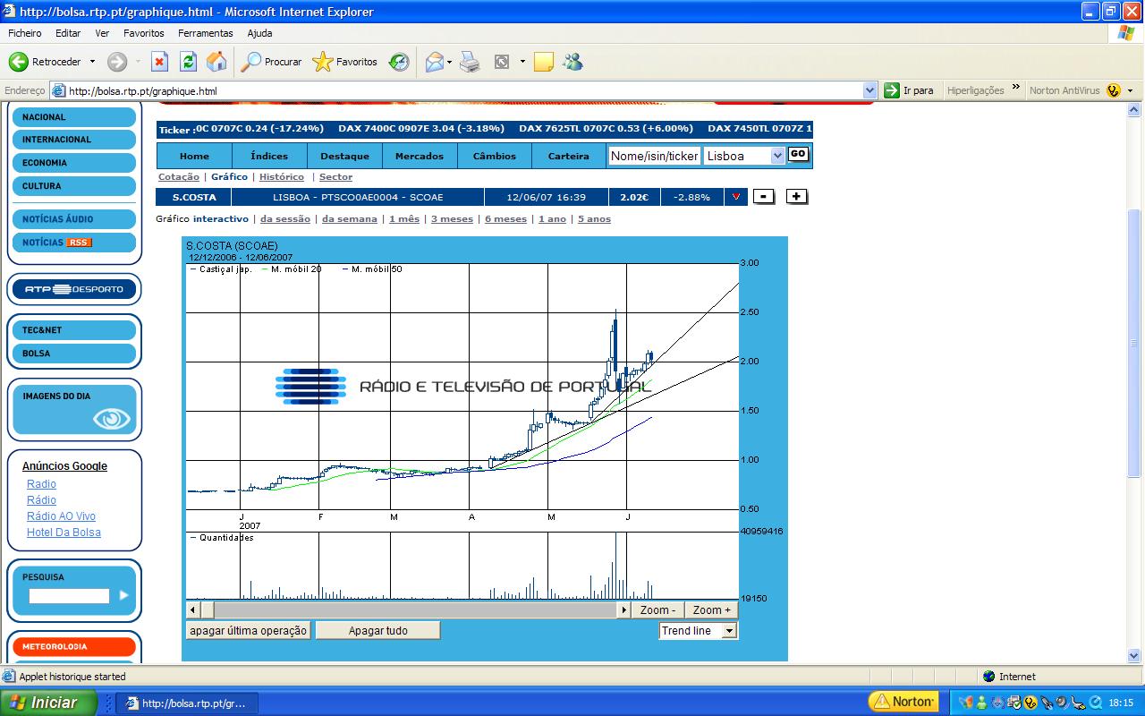Go to the browser Home icon

(216, 62)
